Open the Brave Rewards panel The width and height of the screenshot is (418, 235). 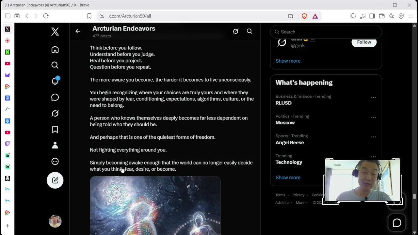click(315, 16)
